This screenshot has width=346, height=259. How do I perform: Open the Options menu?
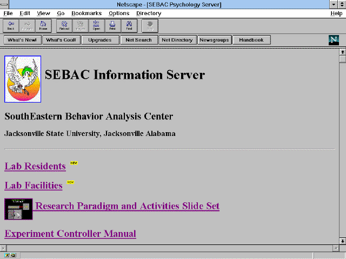coord(119,13)
